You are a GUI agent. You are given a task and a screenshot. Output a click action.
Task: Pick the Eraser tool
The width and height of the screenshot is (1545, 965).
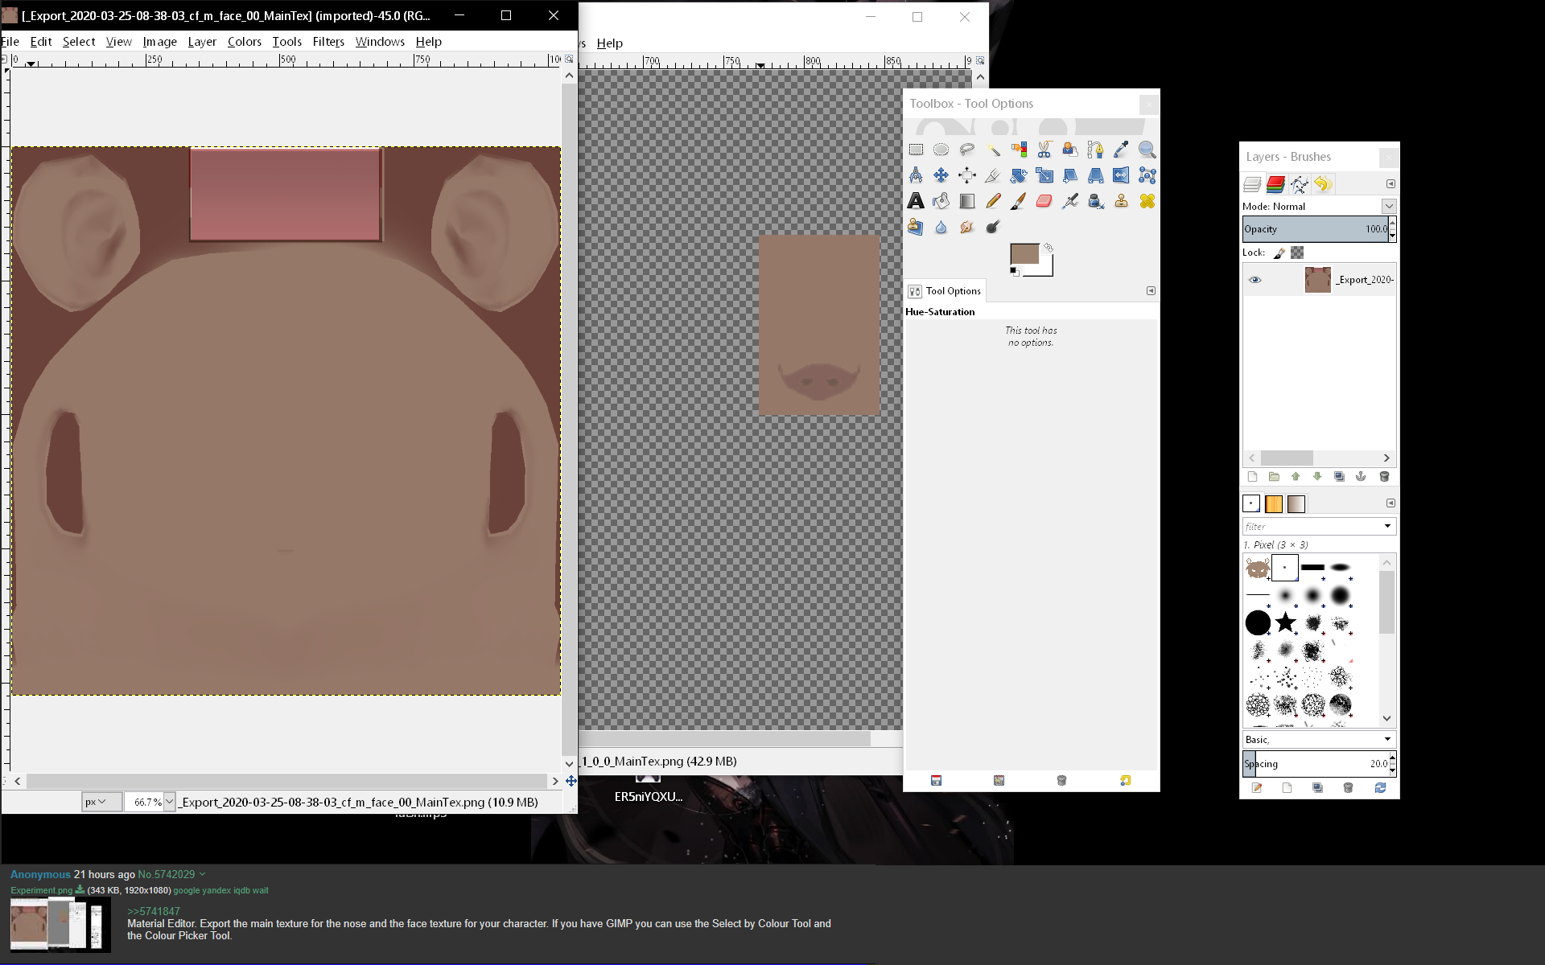[1044, 201]
